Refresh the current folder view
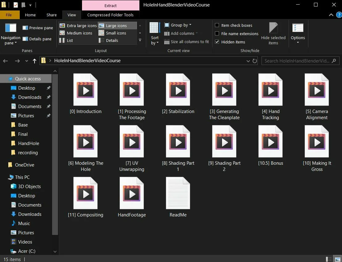The height and width of the screenshot is (262, 342). coord(255,61)
